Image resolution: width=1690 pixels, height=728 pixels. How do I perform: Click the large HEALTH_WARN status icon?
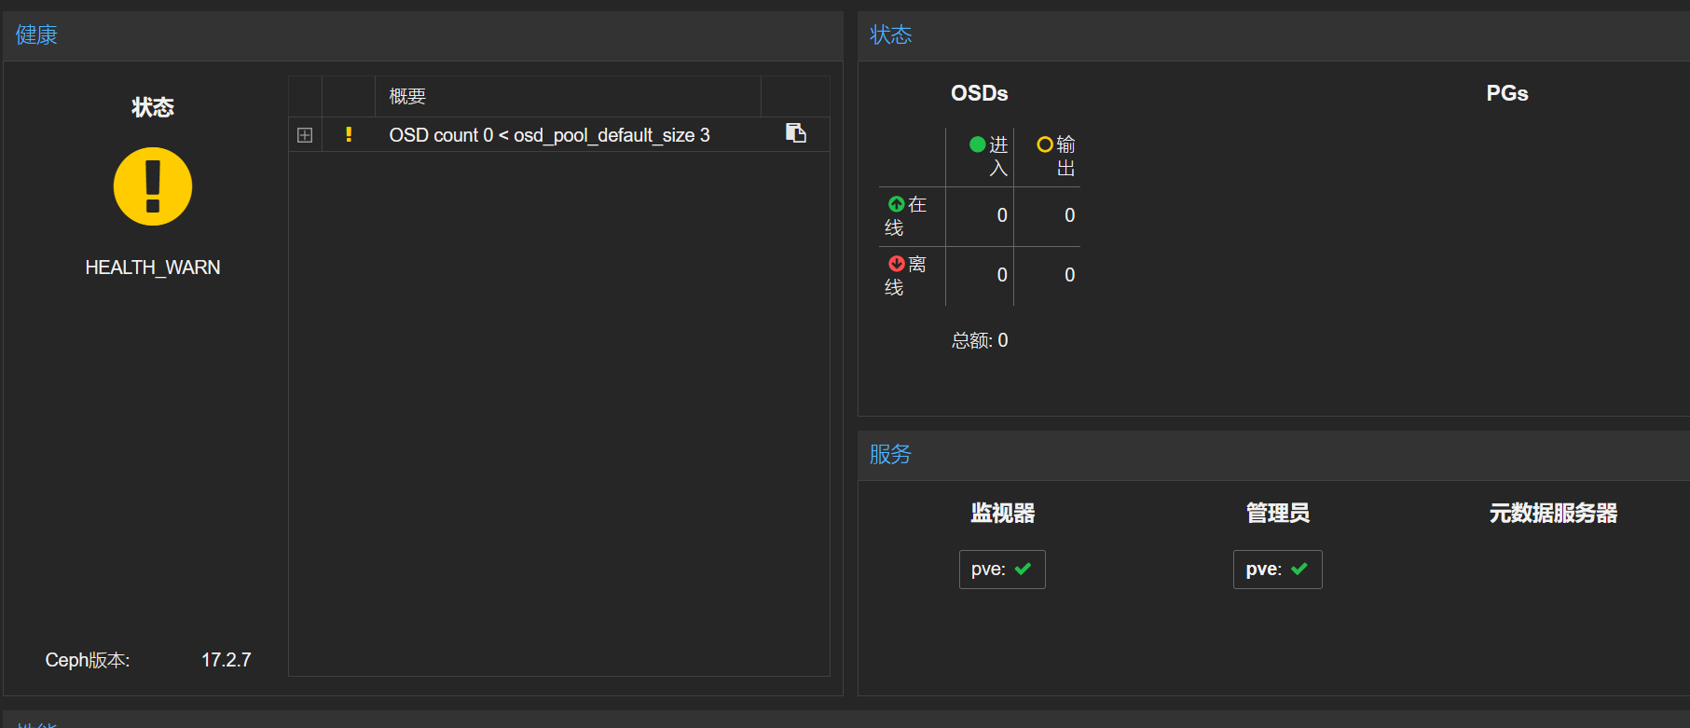(x=153, y=186)
